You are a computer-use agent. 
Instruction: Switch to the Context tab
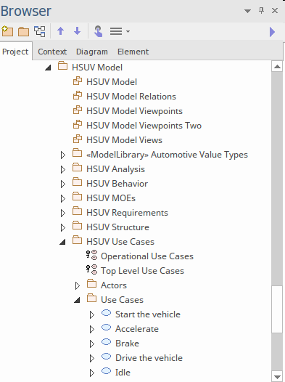(x=52, y=52)
